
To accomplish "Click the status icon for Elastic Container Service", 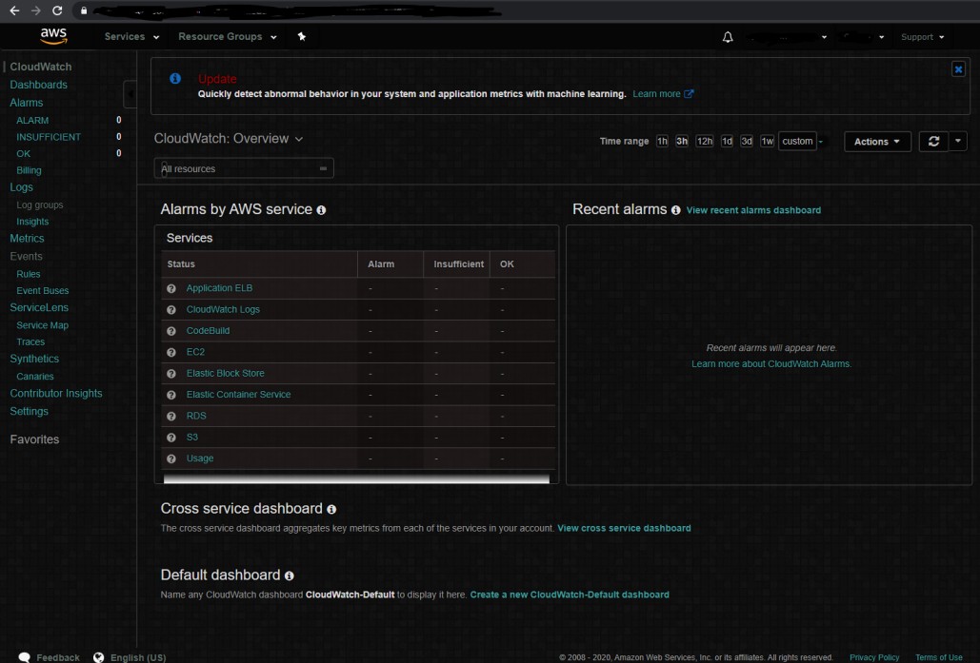I will click(x=171, y=395).
